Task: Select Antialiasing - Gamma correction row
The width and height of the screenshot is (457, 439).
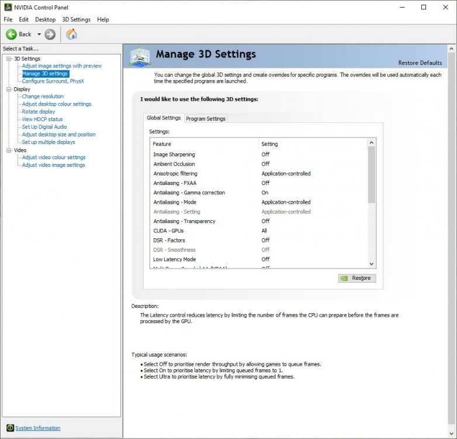Action: 258,193
